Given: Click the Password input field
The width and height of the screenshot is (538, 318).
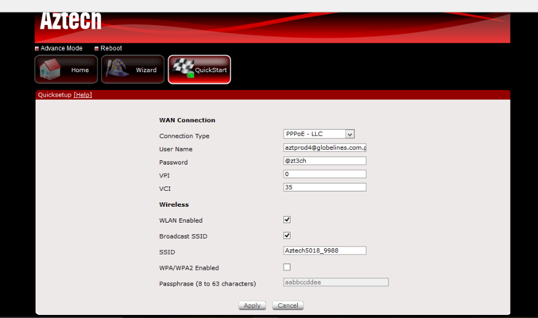Looking at the screenshot, I should tap(325, 161).
